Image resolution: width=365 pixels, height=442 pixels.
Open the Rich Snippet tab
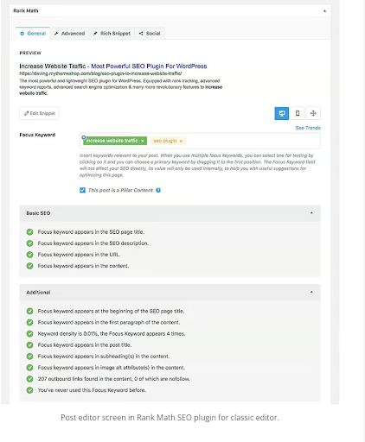pos(112,34)
